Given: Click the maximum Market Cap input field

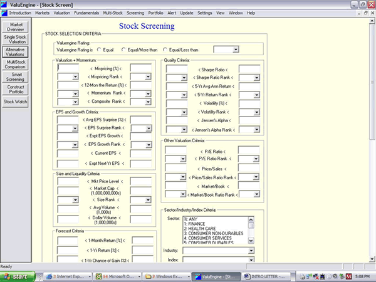Looking at the screenshot, I should coord(141,191).
